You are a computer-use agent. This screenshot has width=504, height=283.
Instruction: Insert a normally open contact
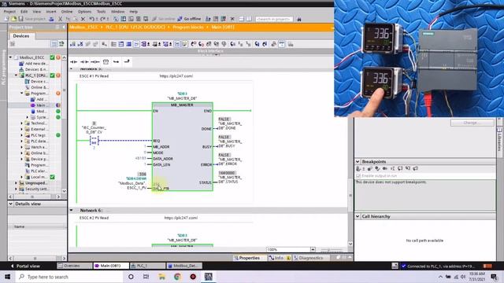[x=74, y=61]
